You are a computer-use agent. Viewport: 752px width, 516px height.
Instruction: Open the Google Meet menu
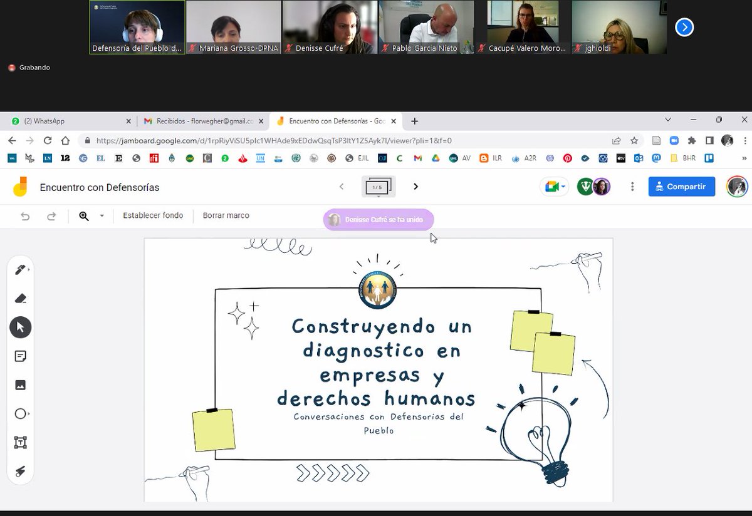(x=555, y=187)
